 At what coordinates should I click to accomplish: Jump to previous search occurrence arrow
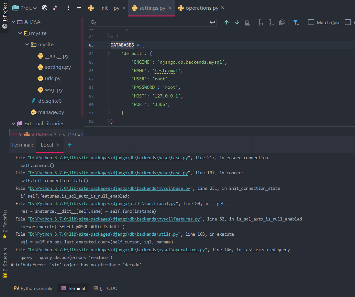[x=227, y=22]
